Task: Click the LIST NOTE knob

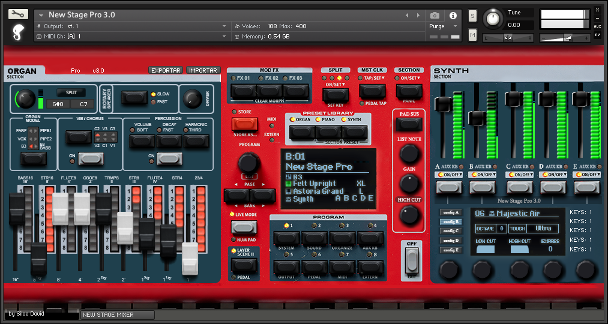Action: (x=409, y=153)
